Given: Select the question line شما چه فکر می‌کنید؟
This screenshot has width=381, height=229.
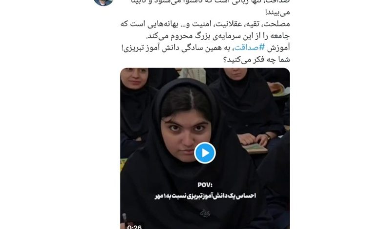Looking at the screenshot, I should click(x=256, y=59).
